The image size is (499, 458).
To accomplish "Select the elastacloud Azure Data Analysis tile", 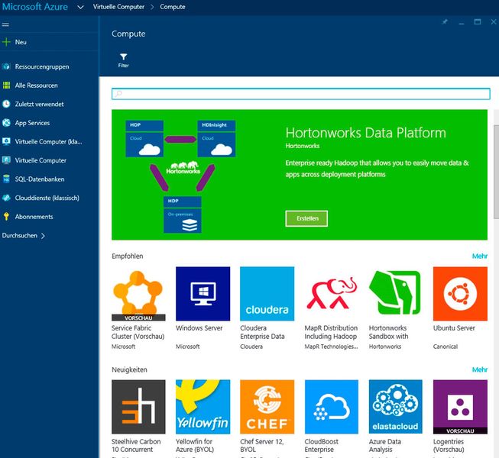I will (x=396, y=407).
